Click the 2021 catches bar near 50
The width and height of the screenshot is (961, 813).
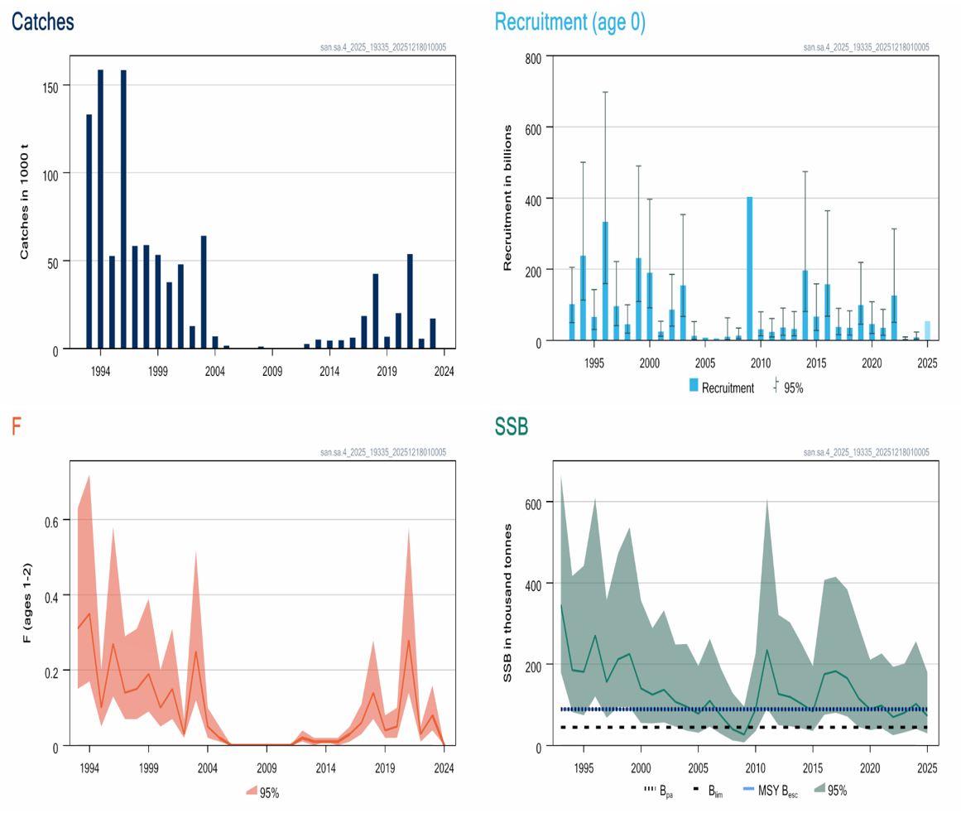click(410, 302)
